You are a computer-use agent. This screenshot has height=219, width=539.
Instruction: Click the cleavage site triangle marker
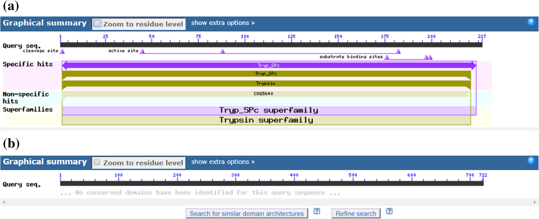click(62, 51)
